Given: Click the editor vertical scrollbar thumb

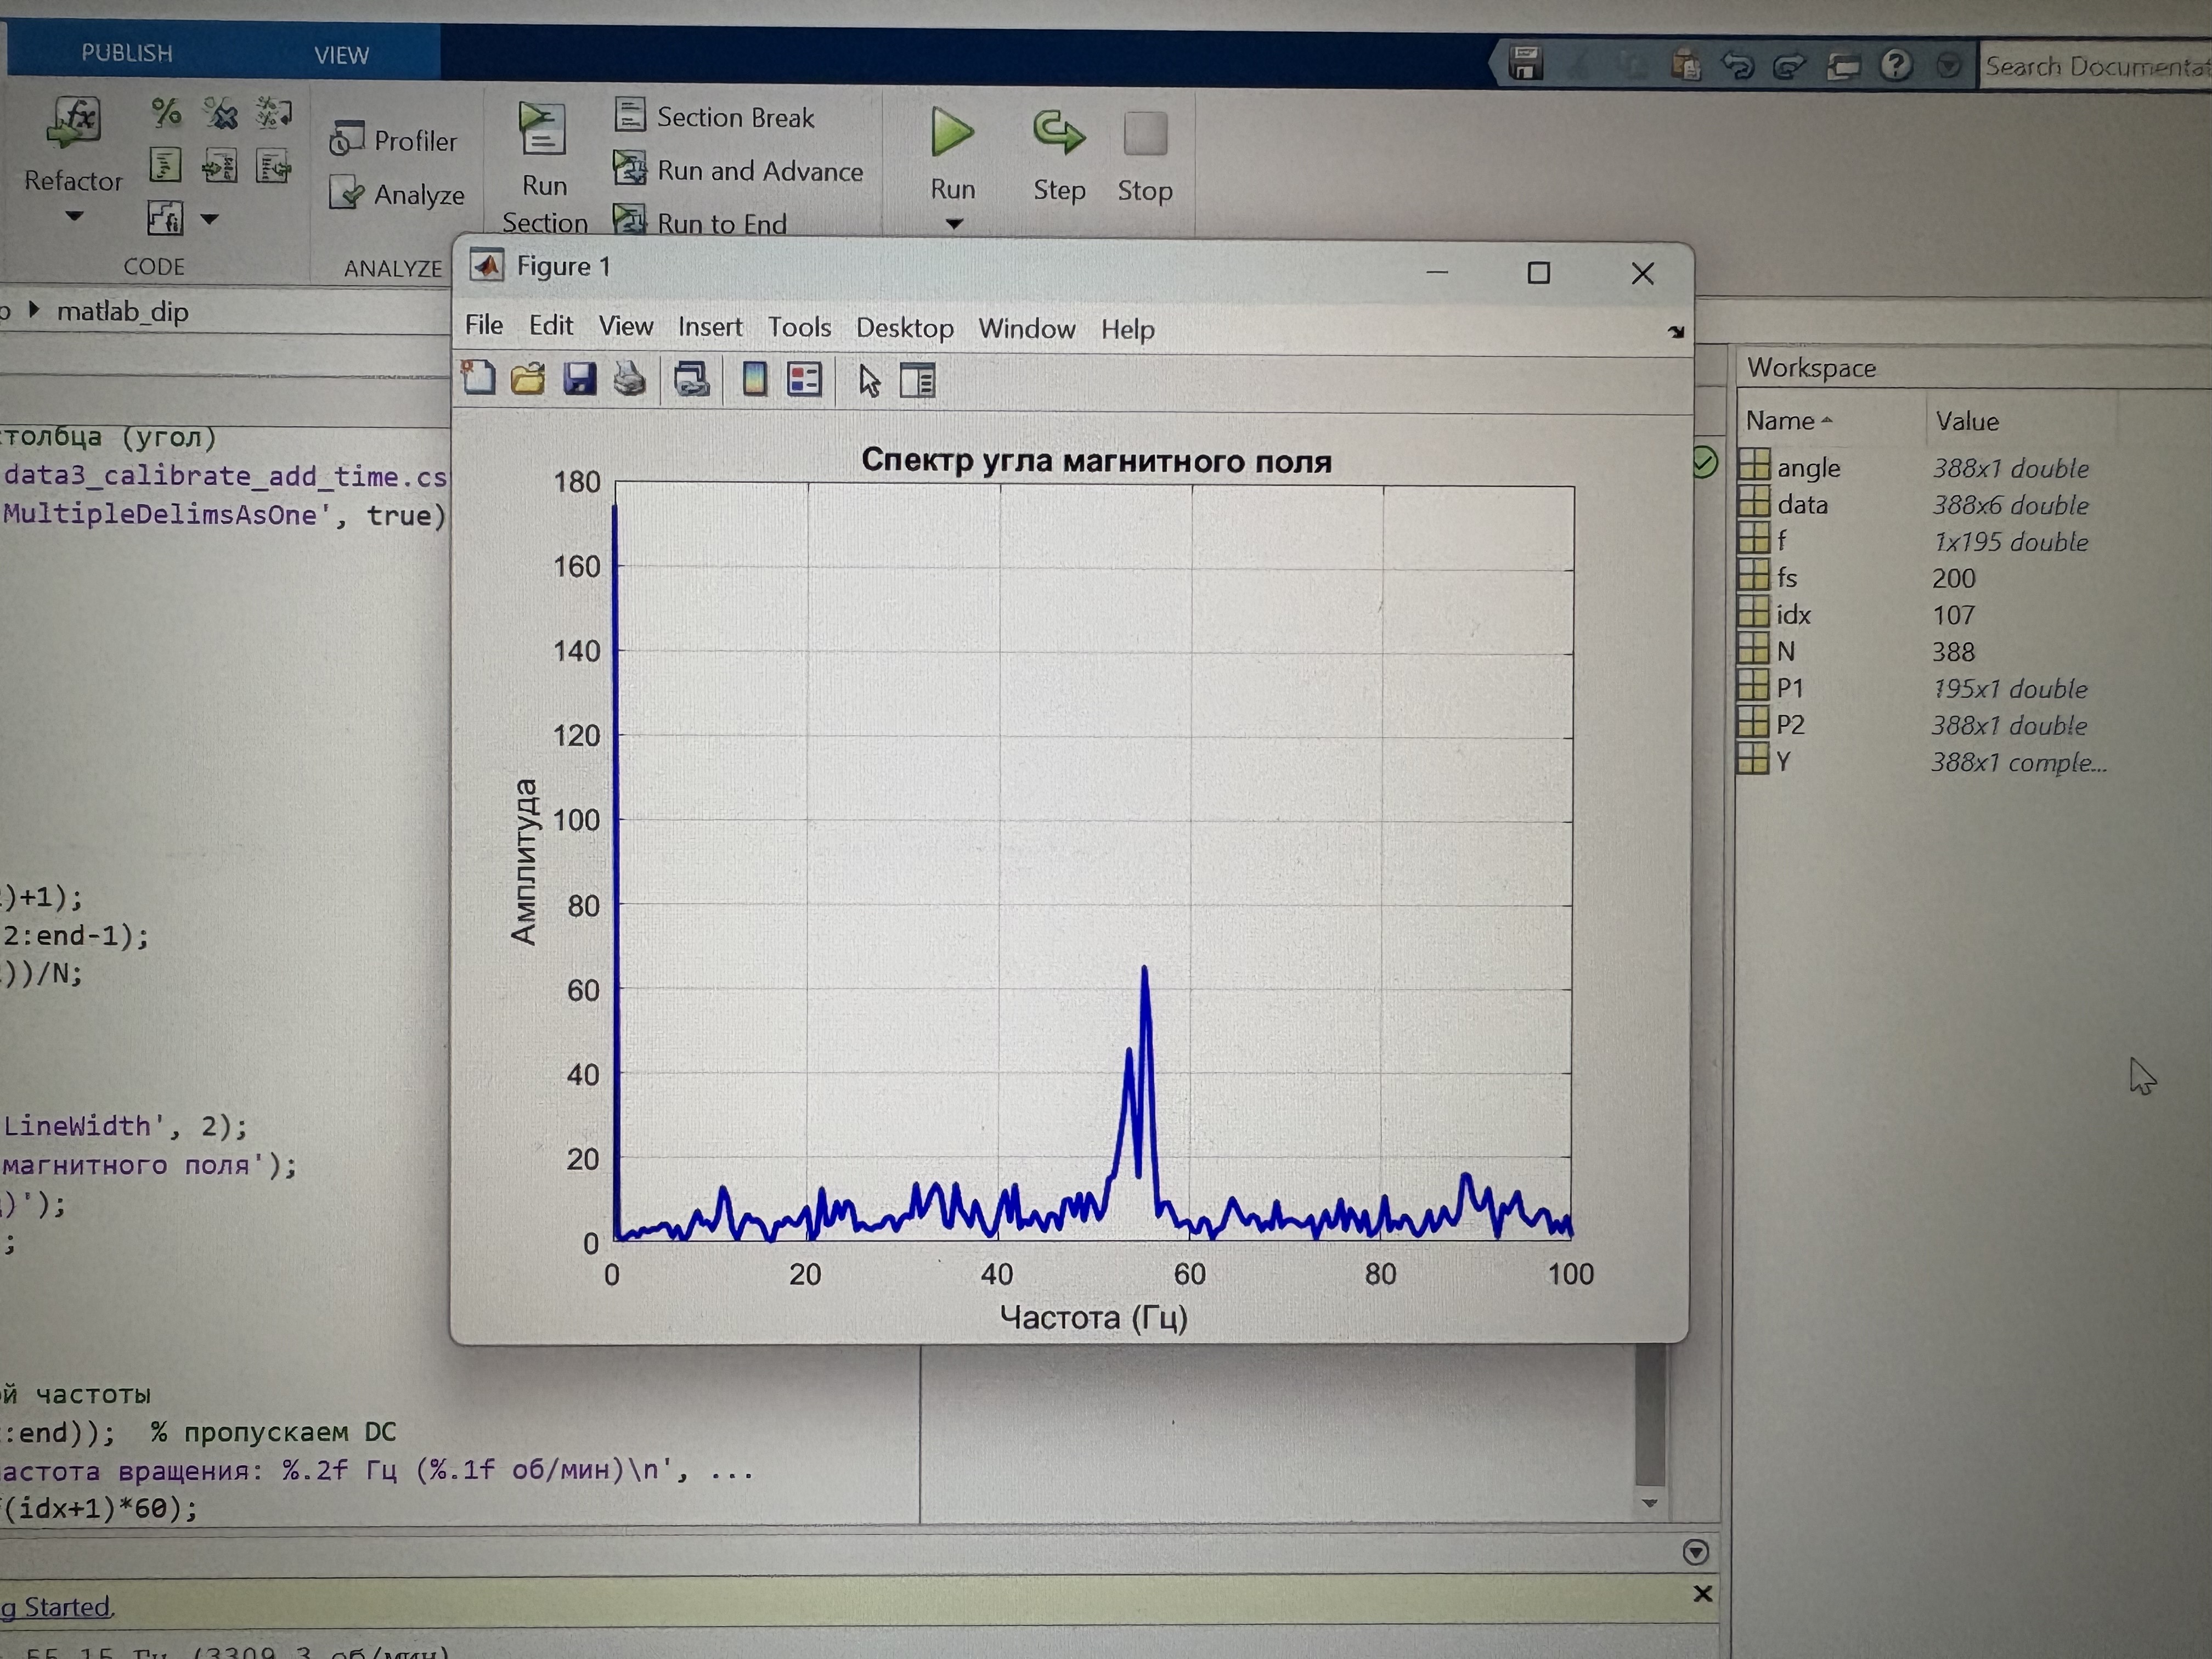Looking at the screenshot, I should (x=1650, y=1414).
